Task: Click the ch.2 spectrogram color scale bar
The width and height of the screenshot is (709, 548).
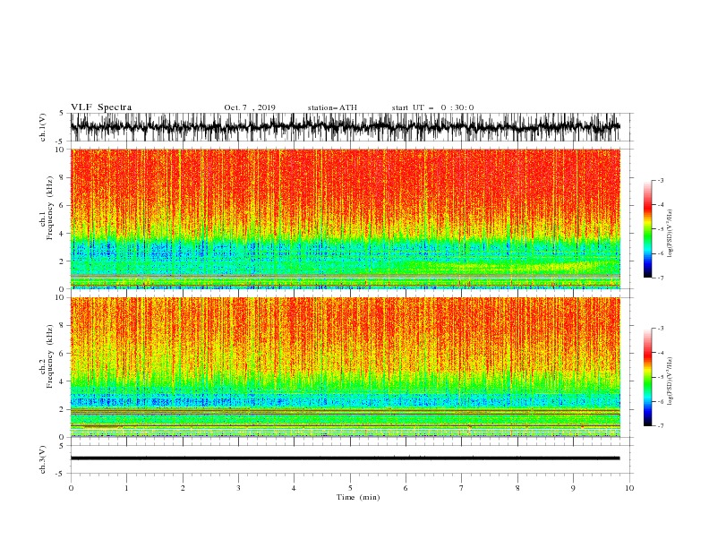Action: pyautogui.click(x=647, y=377)
